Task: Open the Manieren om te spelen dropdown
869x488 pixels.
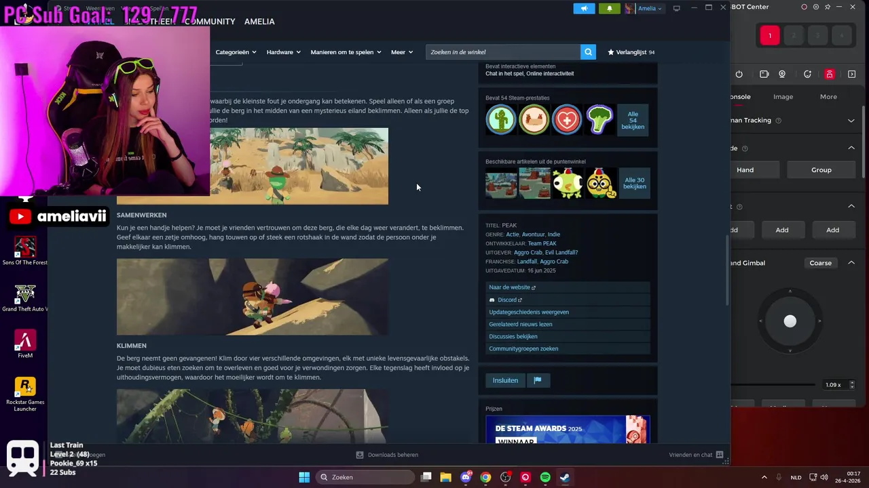Action: (346, 52)
